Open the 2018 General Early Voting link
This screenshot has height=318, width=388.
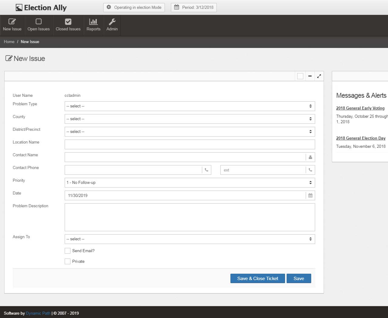[360, 108]
